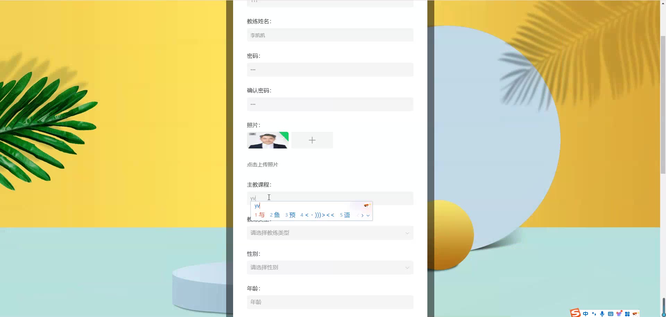
Task: Choose candidate 3 '预'
Action: [290, 215]
